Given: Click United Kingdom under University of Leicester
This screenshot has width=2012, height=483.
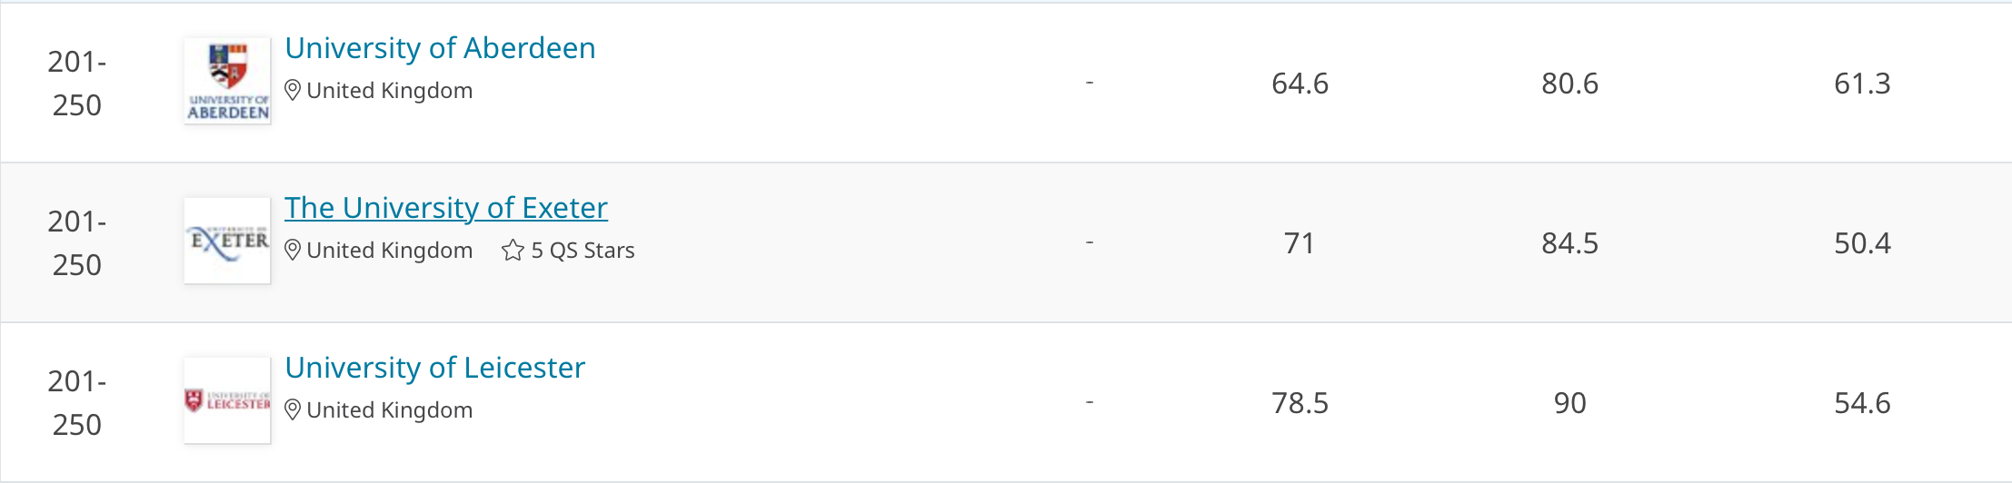Looking at the screenshot, I should 389,410.
